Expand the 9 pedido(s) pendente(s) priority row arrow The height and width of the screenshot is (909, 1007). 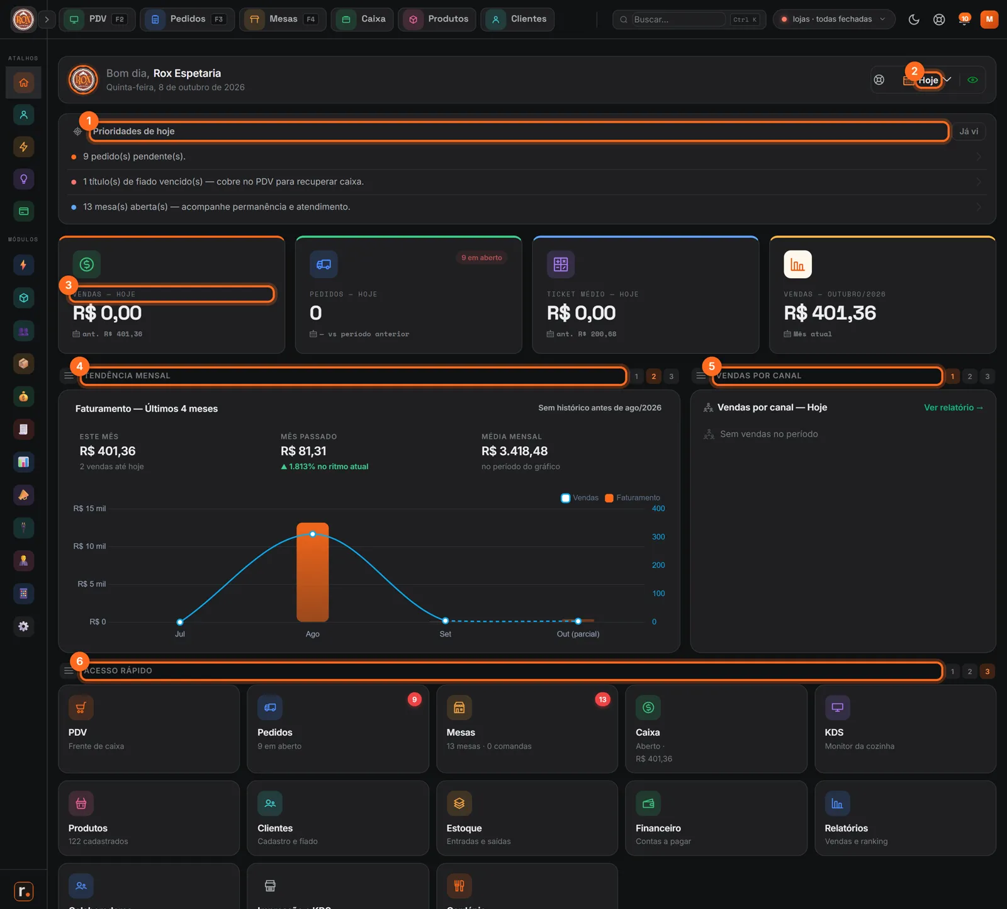coord(979,157)
